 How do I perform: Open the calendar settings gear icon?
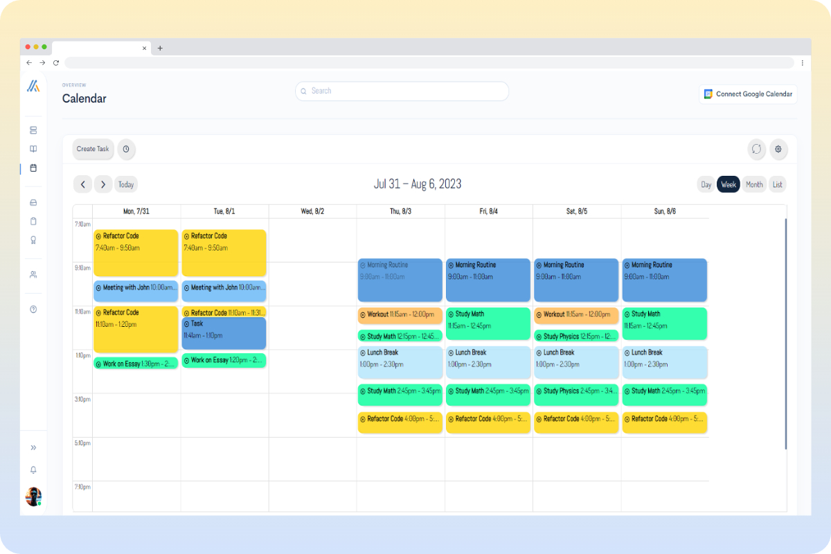pos(778,149)
